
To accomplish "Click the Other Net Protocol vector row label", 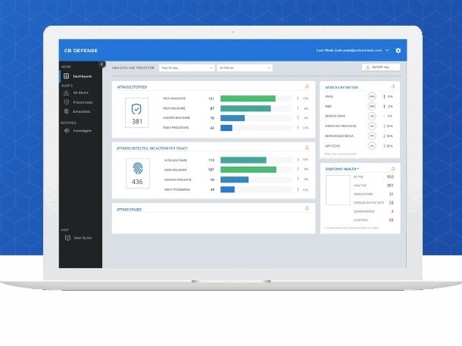I will 341,126.
